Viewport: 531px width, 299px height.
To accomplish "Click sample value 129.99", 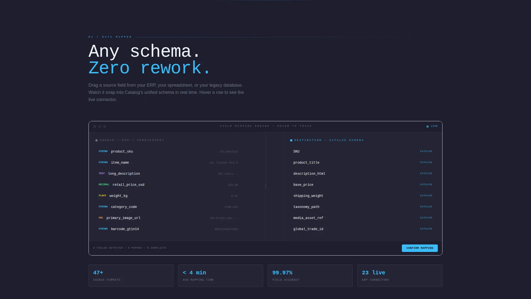I will [233, 185].
